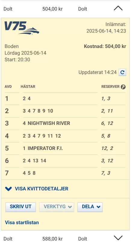Open the Reserver help question-mark icon
Screen dimensions: 131x245
[x=123, y=87]
